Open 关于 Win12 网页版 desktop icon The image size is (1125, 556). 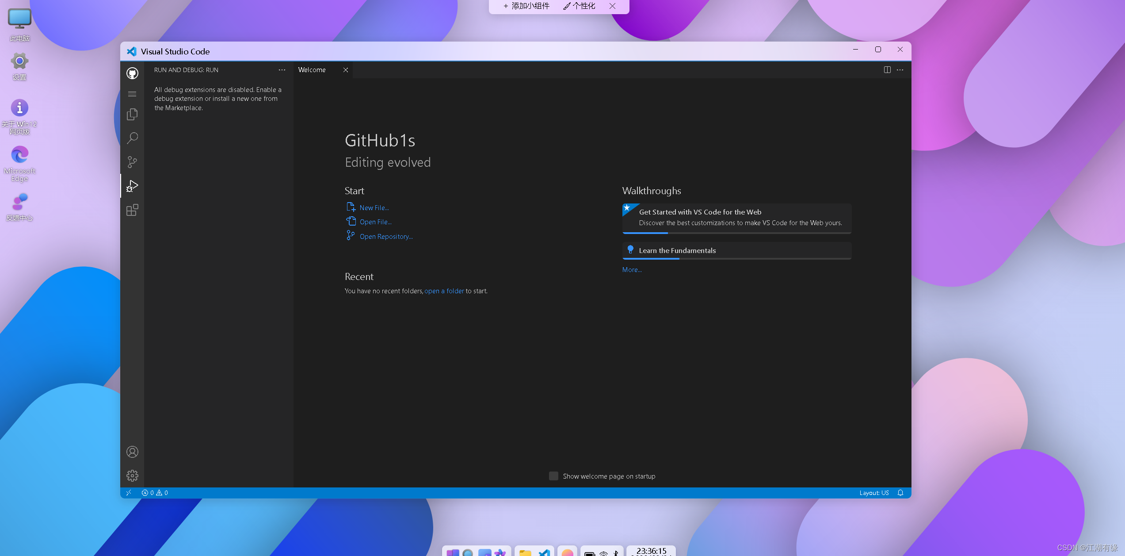point(19,117)
